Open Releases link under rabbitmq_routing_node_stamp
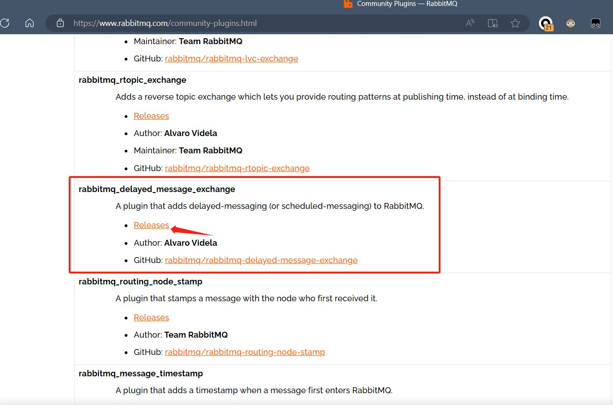This screenshot has height=405, width=613. [x=151, y=318]
